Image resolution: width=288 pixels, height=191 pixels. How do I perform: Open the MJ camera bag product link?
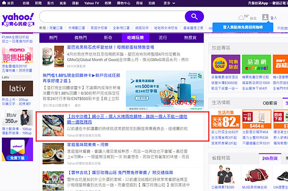(x=254, y=187)
